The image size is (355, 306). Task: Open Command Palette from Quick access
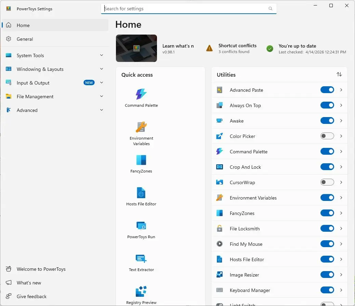point(141,98)
